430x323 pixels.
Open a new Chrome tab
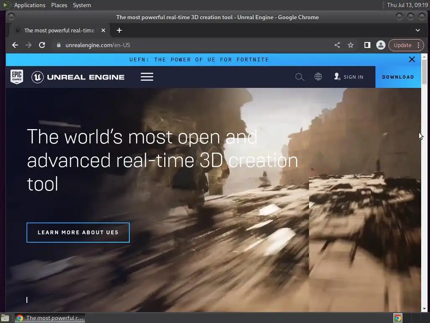(x=119, y=30)
